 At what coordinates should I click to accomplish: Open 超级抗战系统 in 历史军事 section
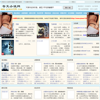(x=81, y=64)
